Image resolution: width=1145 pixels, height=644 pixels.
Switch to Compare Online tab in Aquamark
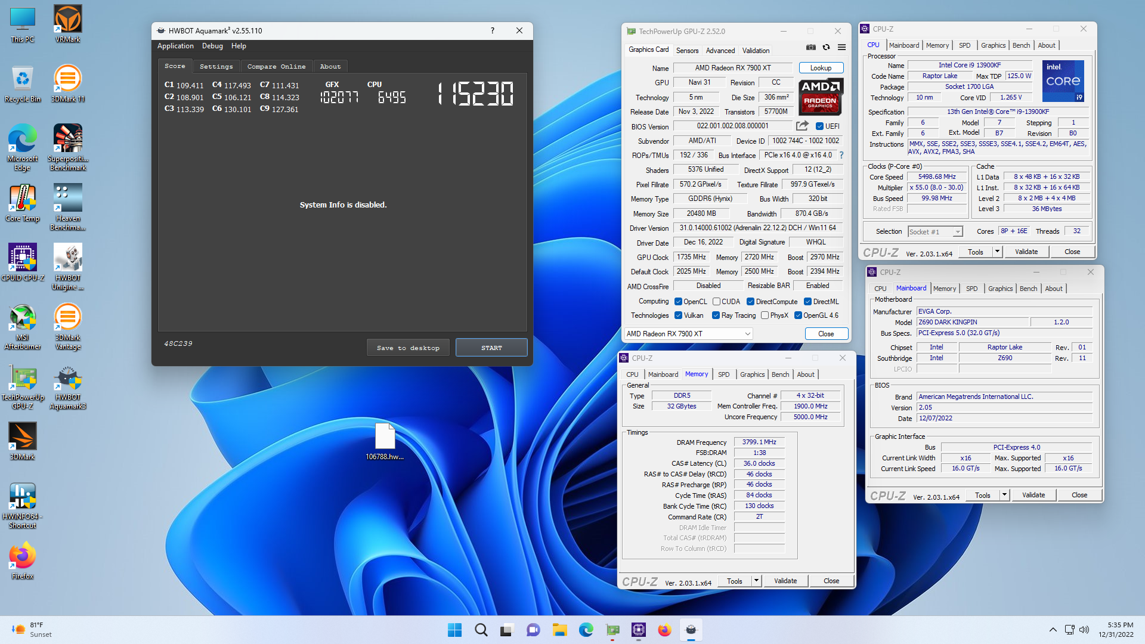276,66
